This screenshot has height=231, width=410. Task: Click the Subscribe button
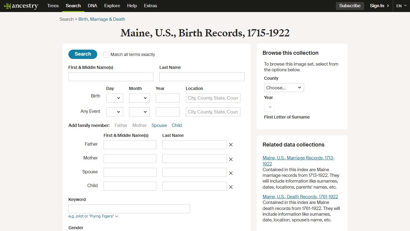click(350, 6)
